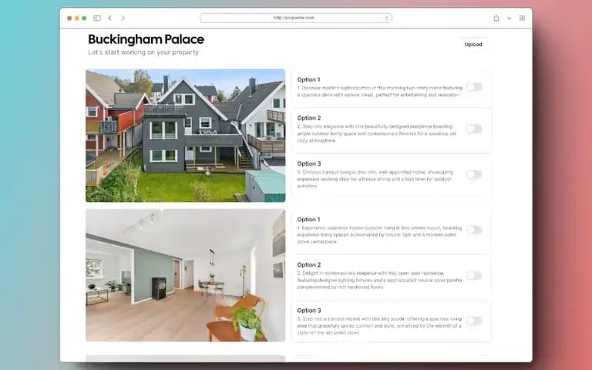Select Option 1 description text beside interior photo

[379, 235]
